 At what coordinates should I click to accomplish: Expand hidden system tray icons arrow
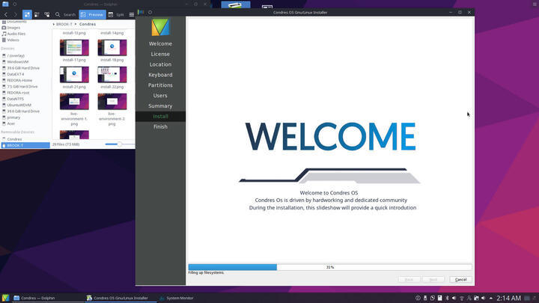[491, 298]
